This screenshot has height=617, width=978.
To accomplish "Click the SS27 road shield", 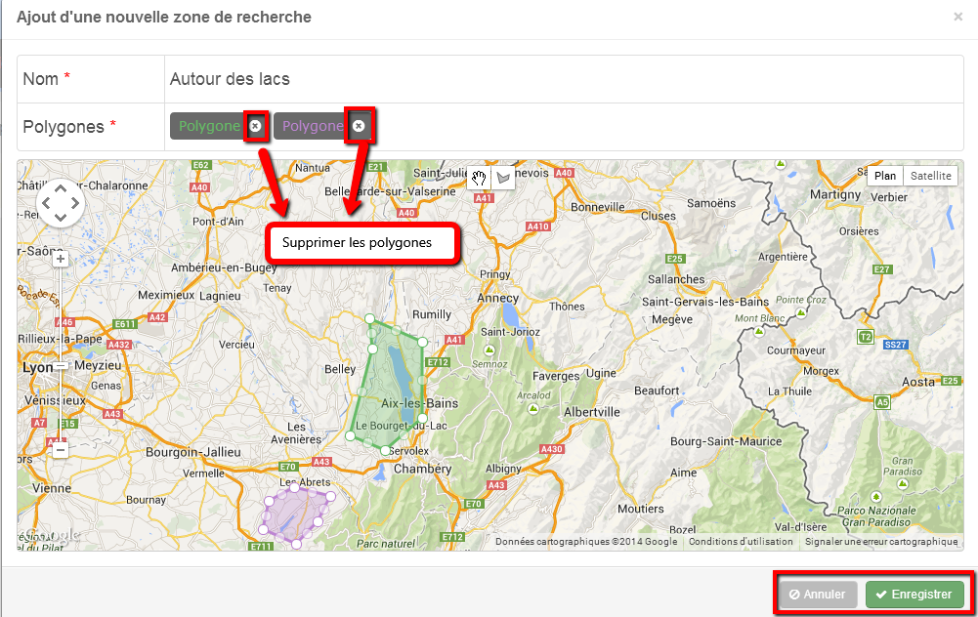I will click(896, 344).
